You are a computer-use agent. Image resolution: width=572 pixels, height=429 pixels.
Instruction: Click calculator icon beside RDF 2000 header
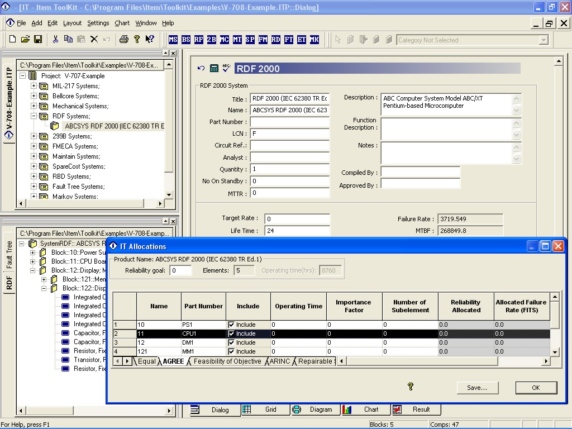[x=214, y=68]
